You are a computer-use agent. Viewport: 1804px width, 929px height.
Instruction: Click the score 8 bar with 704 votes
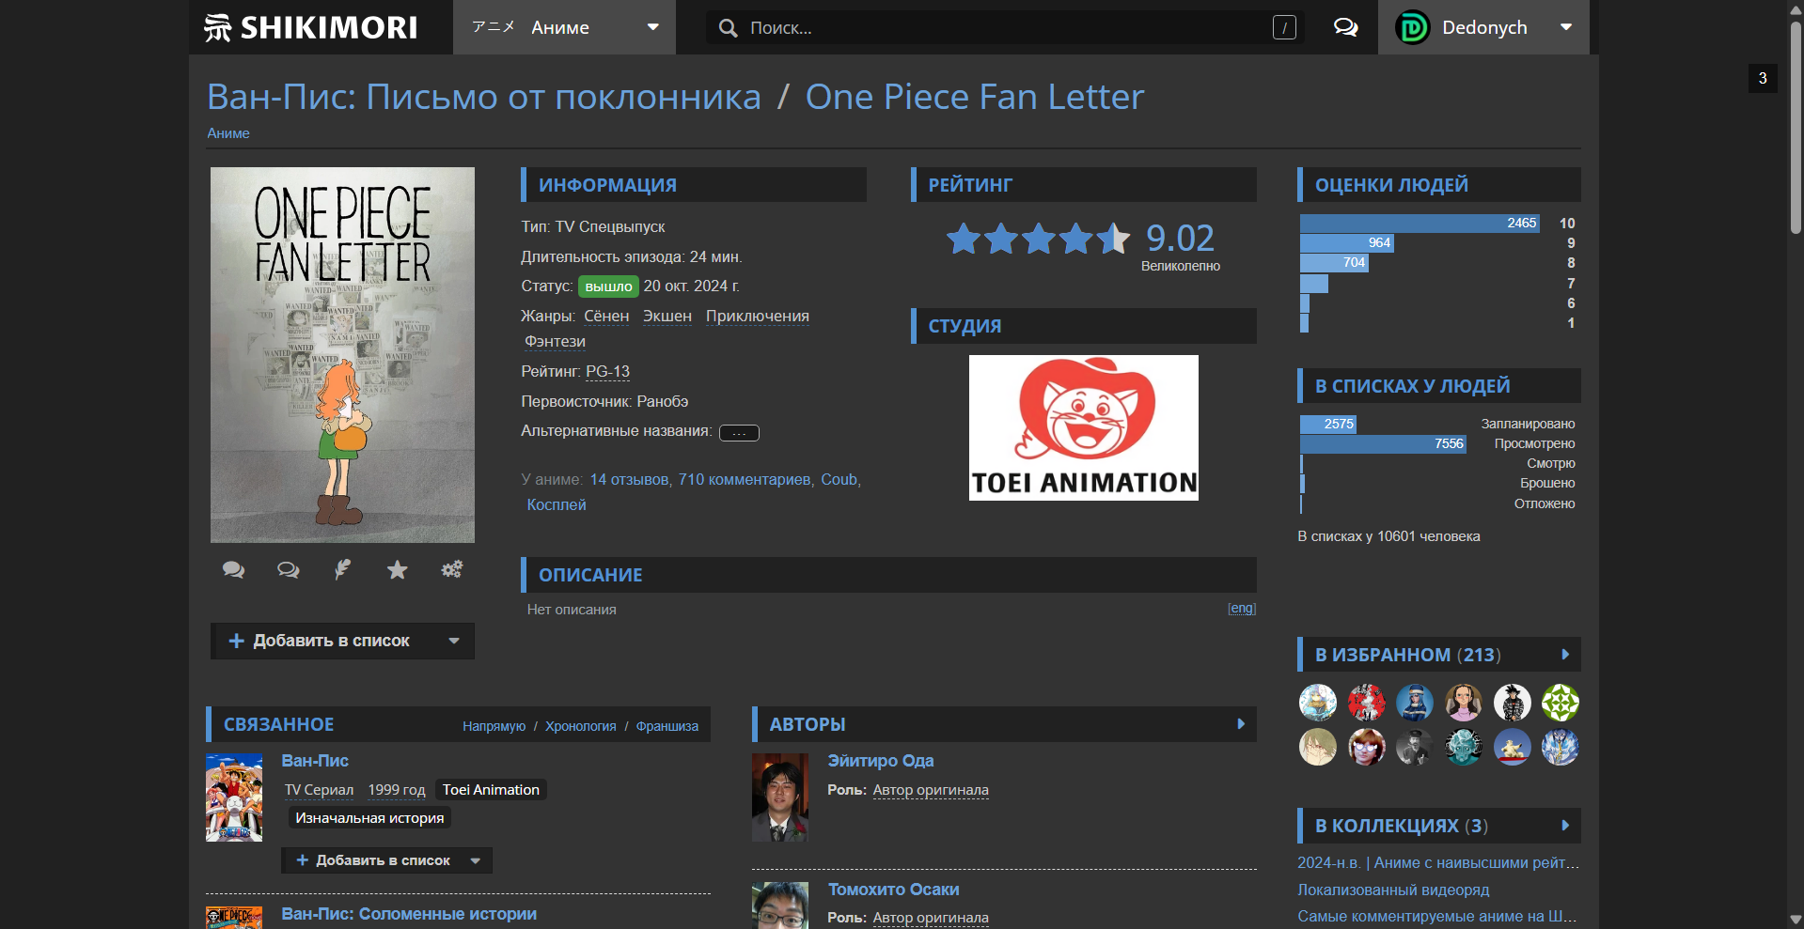[x=1334, y=263]
